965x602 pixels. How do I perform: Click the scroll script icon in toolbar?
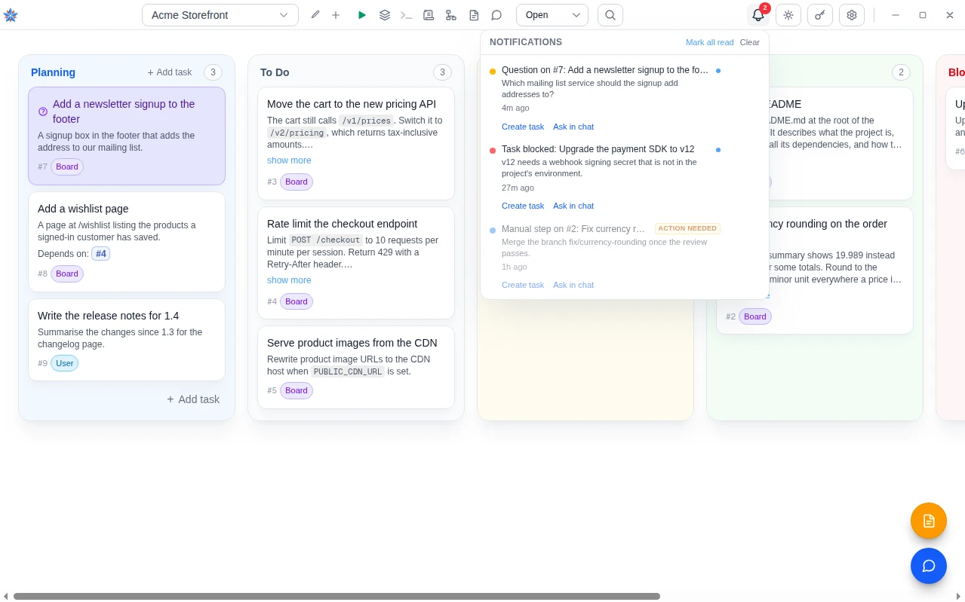[x=429, y=15]
